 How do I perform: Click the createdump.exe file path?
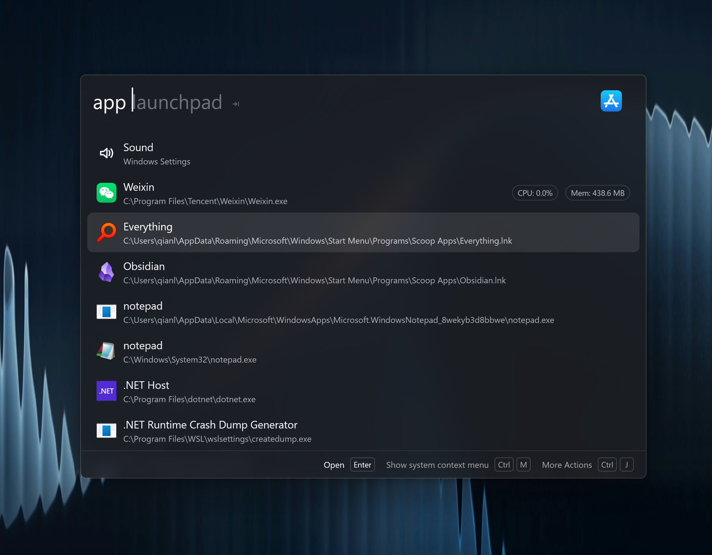(218, 439)
